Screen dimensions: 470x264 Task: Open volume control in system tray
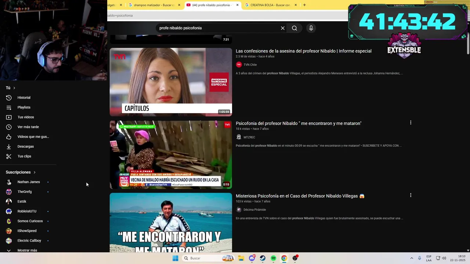coord(444,258)
